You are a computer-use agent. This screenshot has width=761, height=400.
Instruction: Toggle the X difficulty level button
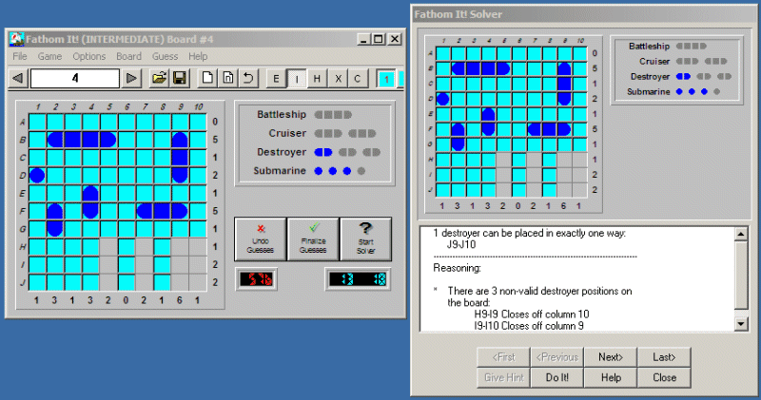[x=337, y=78]
